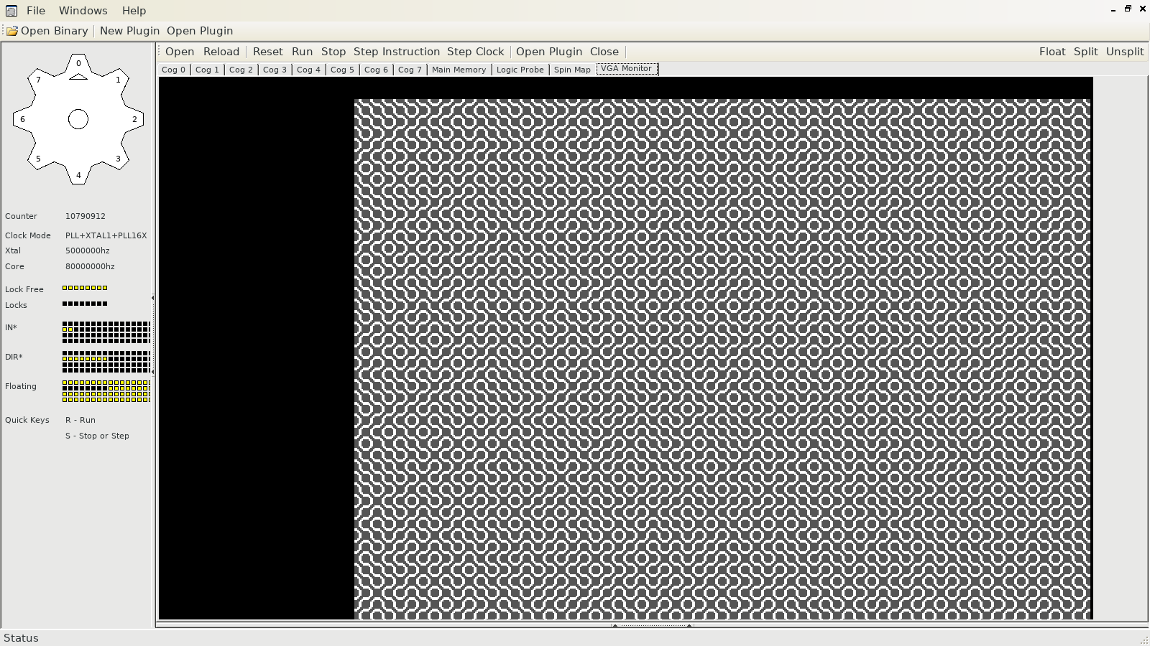The width and height of the screenshot is (1150, 646).
Task: Select the Cog 3 tab
Action: pos(275,70)
